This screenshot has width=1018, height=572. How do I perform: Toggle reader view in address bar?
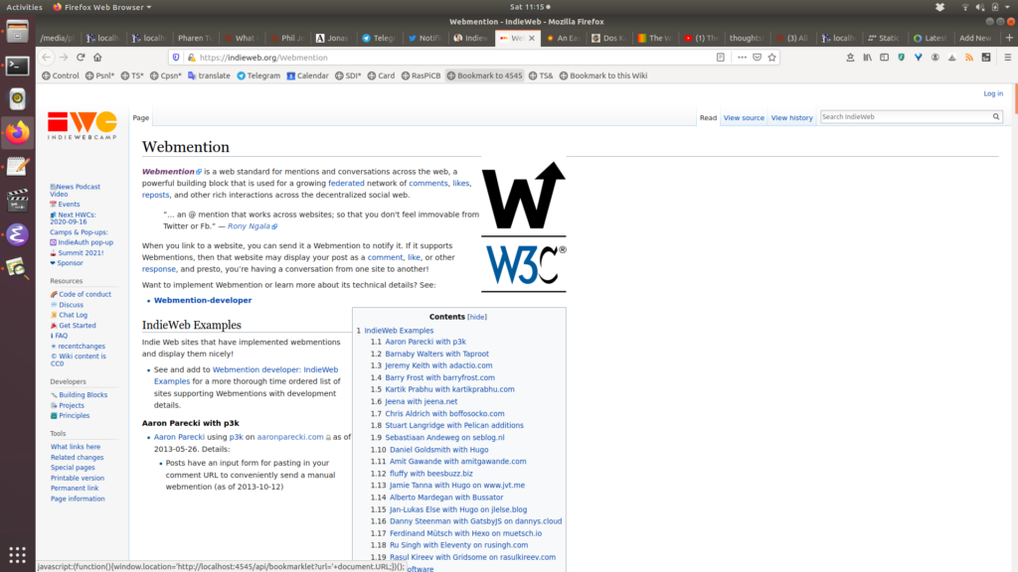721,57
